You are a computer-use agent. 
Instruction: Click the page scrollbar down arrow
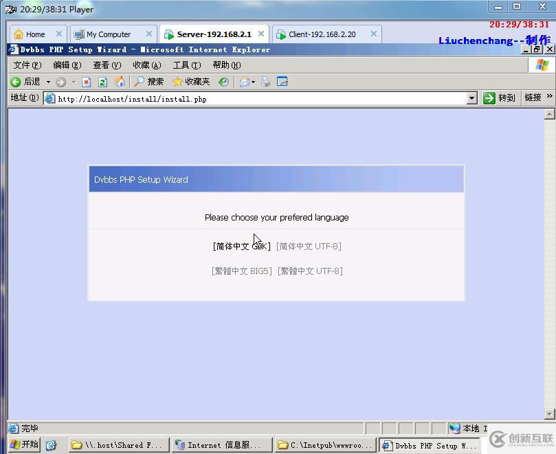[550, 413]
